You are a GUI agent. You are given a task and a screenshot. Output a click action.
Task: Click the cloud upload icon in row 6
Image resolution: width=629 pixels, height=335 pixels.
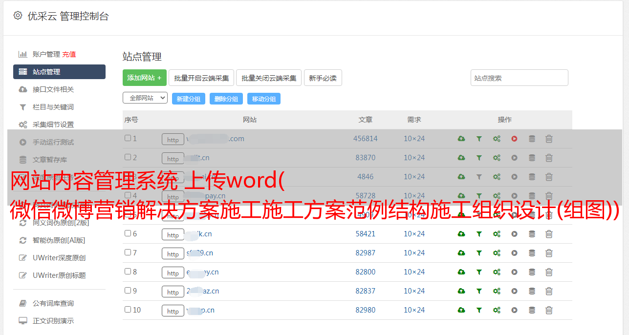[x=461, y=234]
